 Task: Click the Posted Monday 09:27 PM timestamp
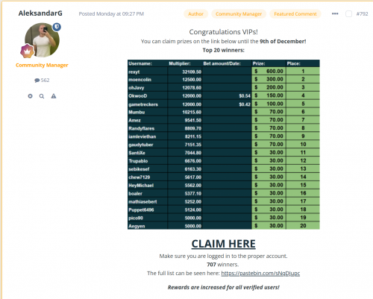pos(111,14)
